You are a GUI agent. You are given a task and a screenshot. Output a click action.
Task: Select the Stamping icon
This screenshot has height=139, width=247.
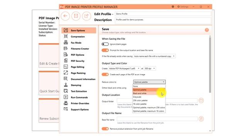[x=66, y=85]
